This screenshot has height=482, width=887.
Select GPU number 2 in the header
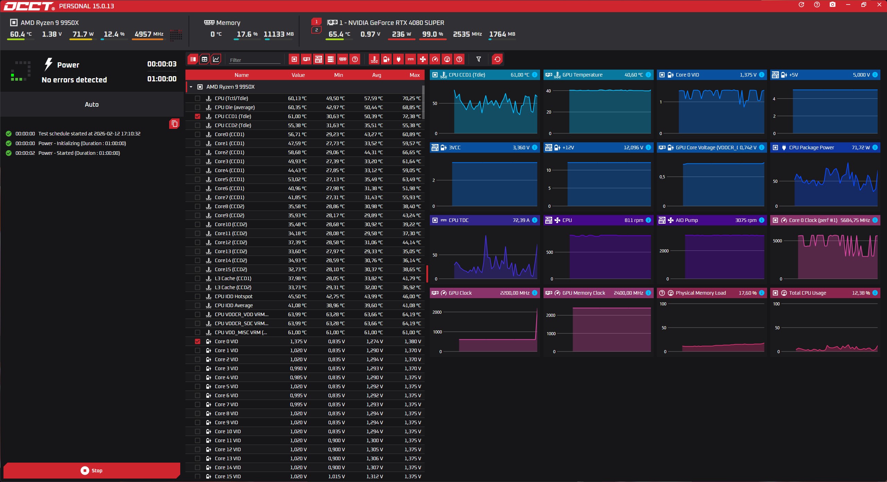coord(316,30)
